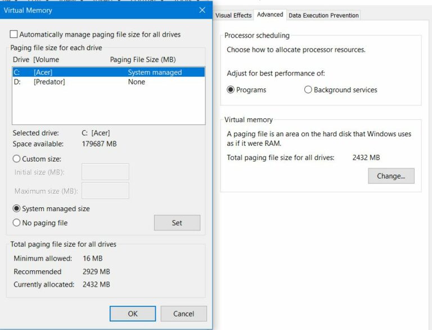432x330 pixels.
Task: Enable automatically manage paging file size checkbox
Action: click(x=13, y=34)
